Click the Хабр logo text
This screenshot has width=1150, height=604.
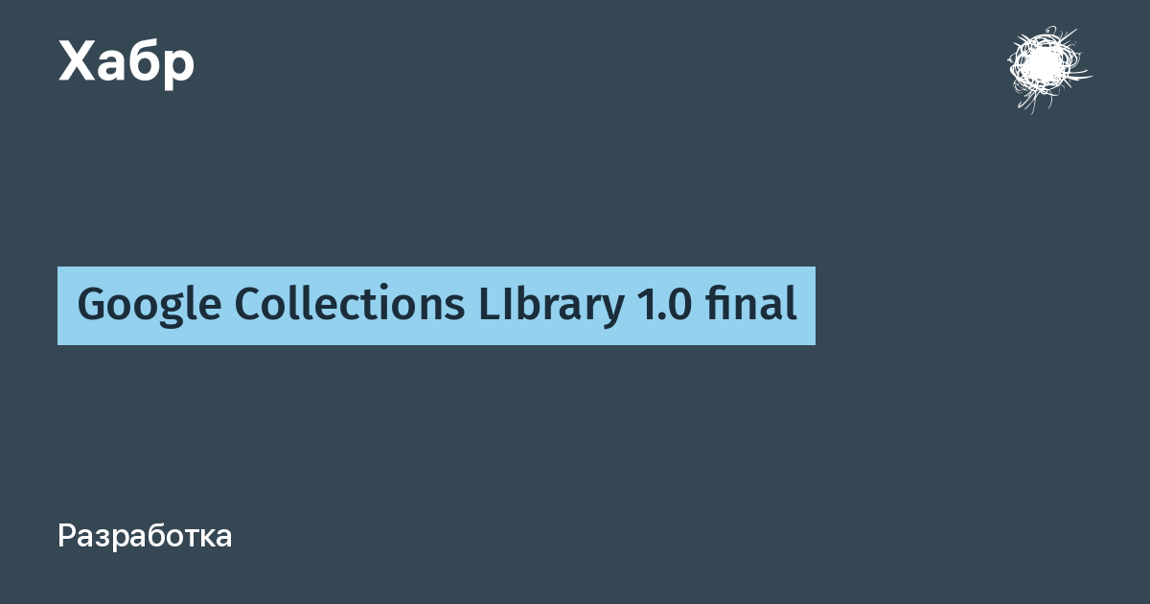[126, 61]
